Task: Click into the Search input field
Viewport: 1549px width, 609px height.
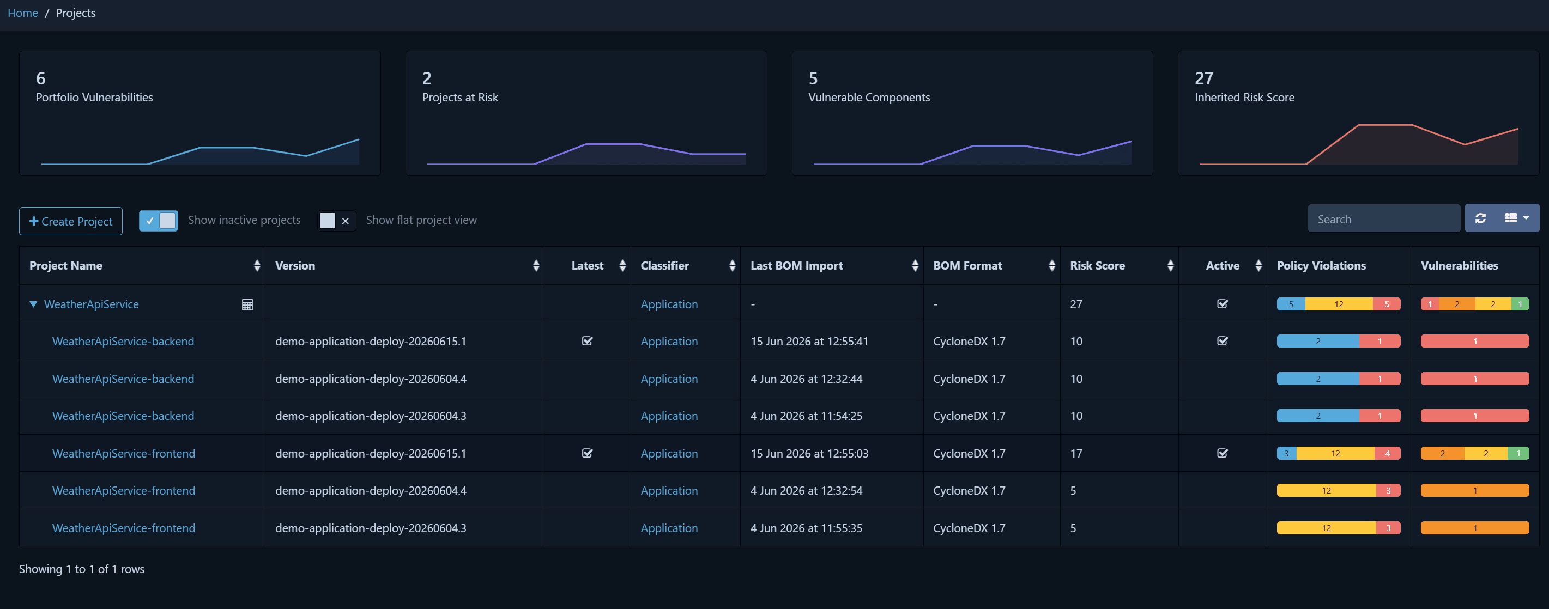Action: coord(1384,219)
